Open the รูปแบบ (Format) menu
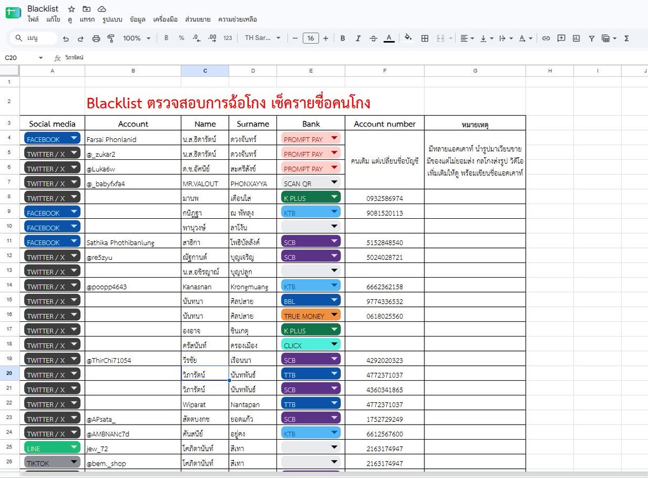The image size is (648, 478). (x=112, y=19)
